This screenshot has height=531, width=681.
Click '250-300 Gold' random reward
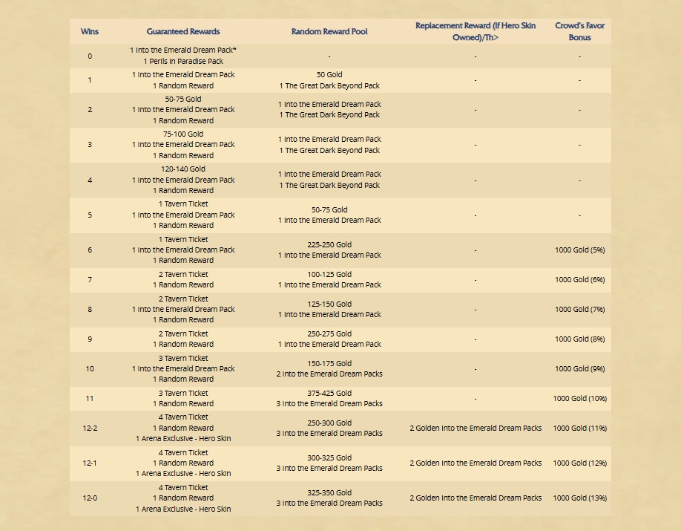tap(329, 423)
